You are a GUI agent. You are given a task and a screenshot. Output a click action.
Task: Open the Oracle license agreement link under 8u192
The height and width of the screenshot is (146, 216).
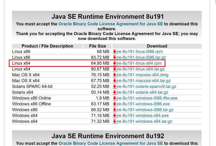point(110,143)
